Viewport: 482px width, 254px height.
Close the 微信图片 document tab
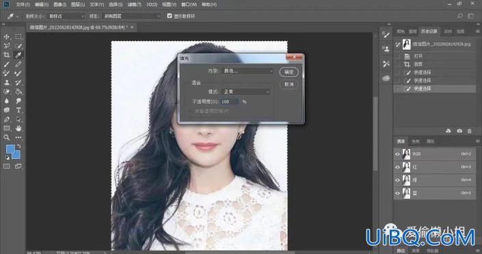point(132,27)
